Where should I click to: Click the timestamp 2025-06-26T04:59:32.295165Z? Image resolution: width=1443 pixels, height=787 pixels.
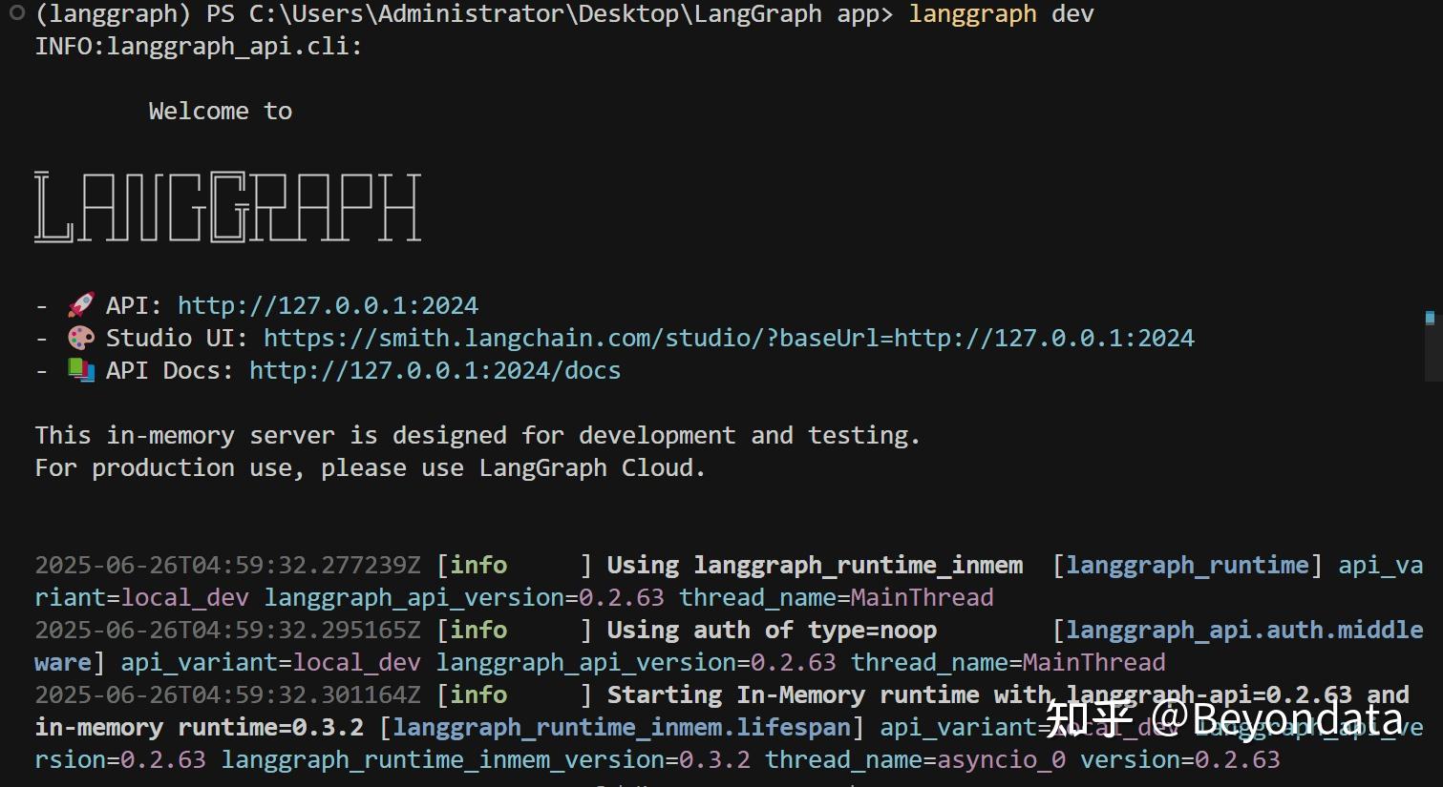[227, 630]
